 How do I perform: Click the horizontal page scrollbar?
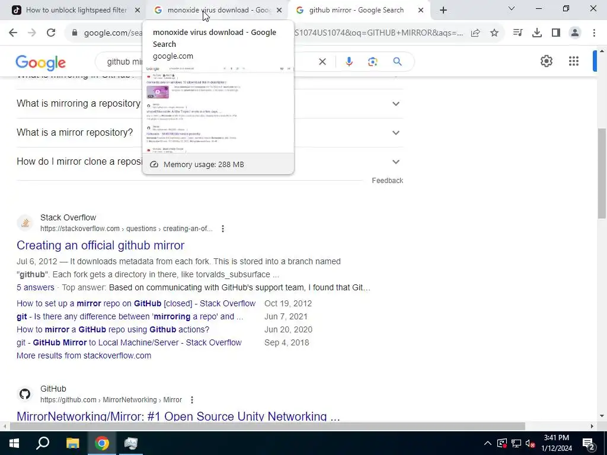coord(267,427)
